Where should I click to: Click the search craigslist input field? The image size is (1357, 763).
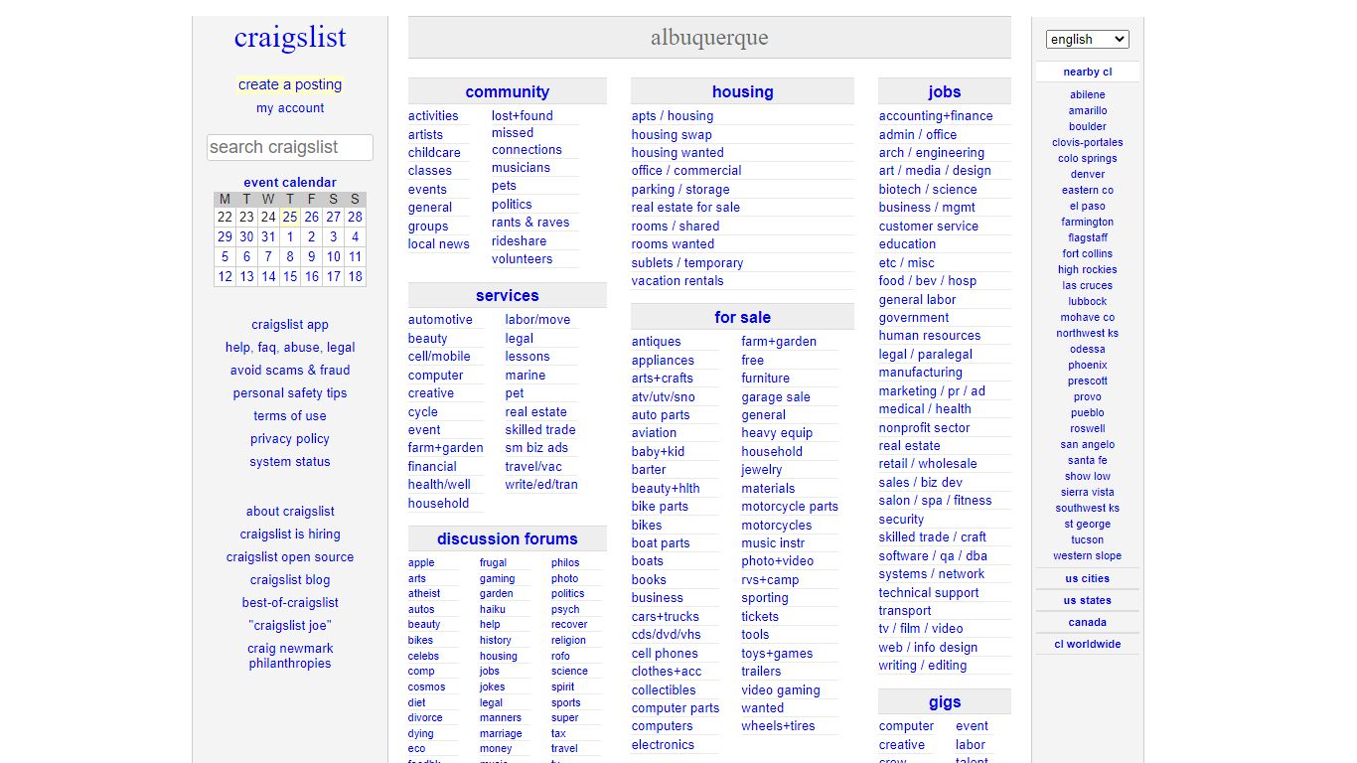tap(290, 147)
